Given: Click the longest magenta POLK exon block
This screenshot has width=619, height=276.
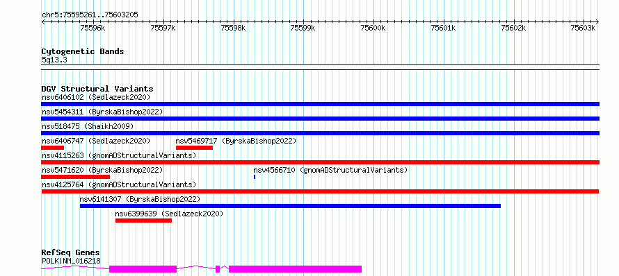Looking at the screenshot, I should [x=296, y=269].
